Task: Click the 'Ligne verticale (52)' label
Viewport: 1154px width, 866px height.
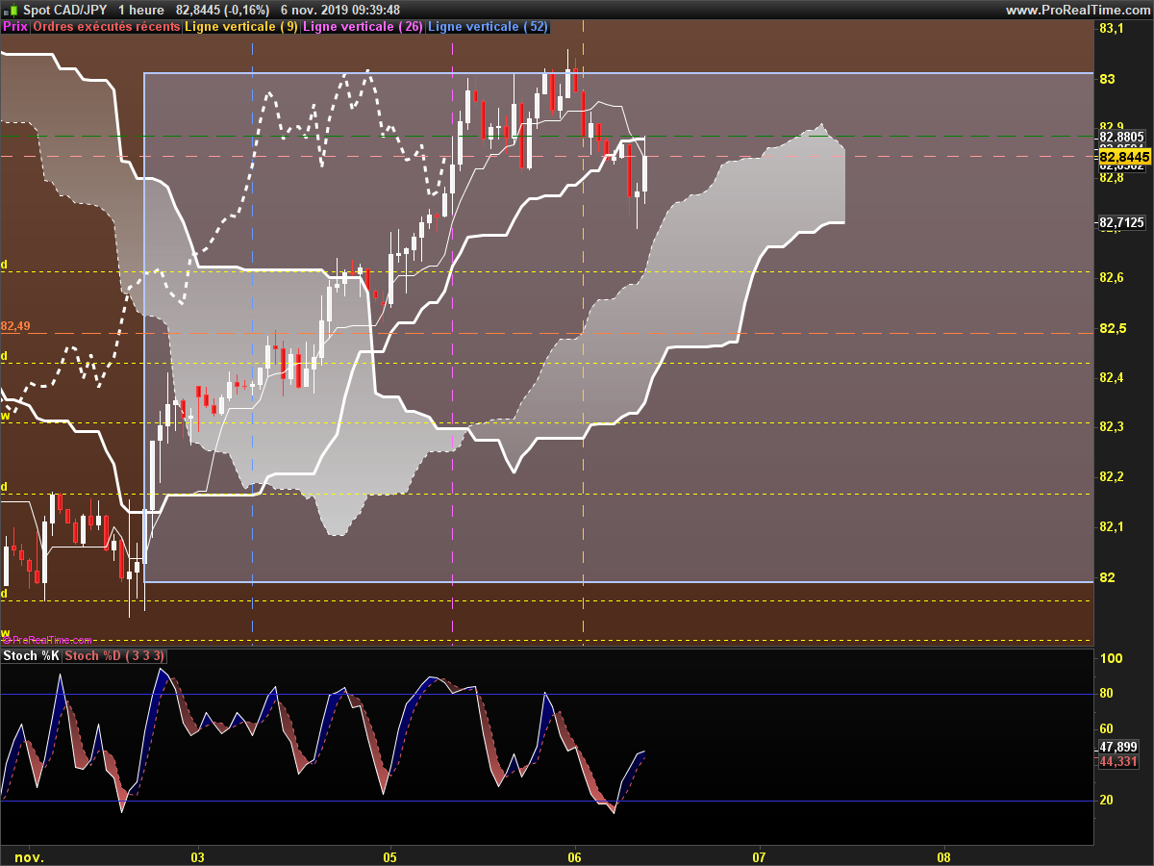Action: [x=487, y=27]
